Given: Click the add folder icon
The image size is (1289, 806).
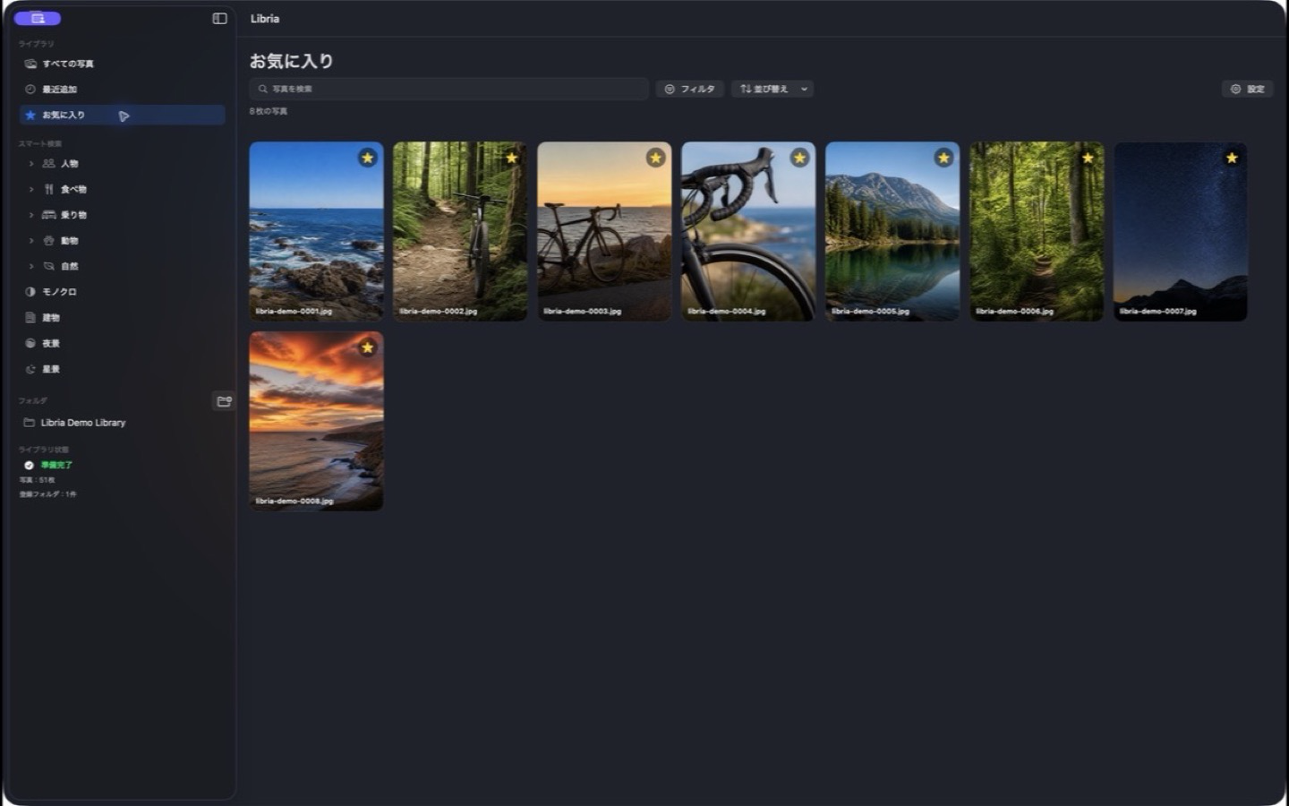Looking at the screenshot, I should click(x=224, y=401).
